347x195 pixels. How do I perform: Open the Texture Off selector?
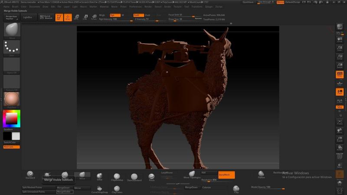click(12, 82)
